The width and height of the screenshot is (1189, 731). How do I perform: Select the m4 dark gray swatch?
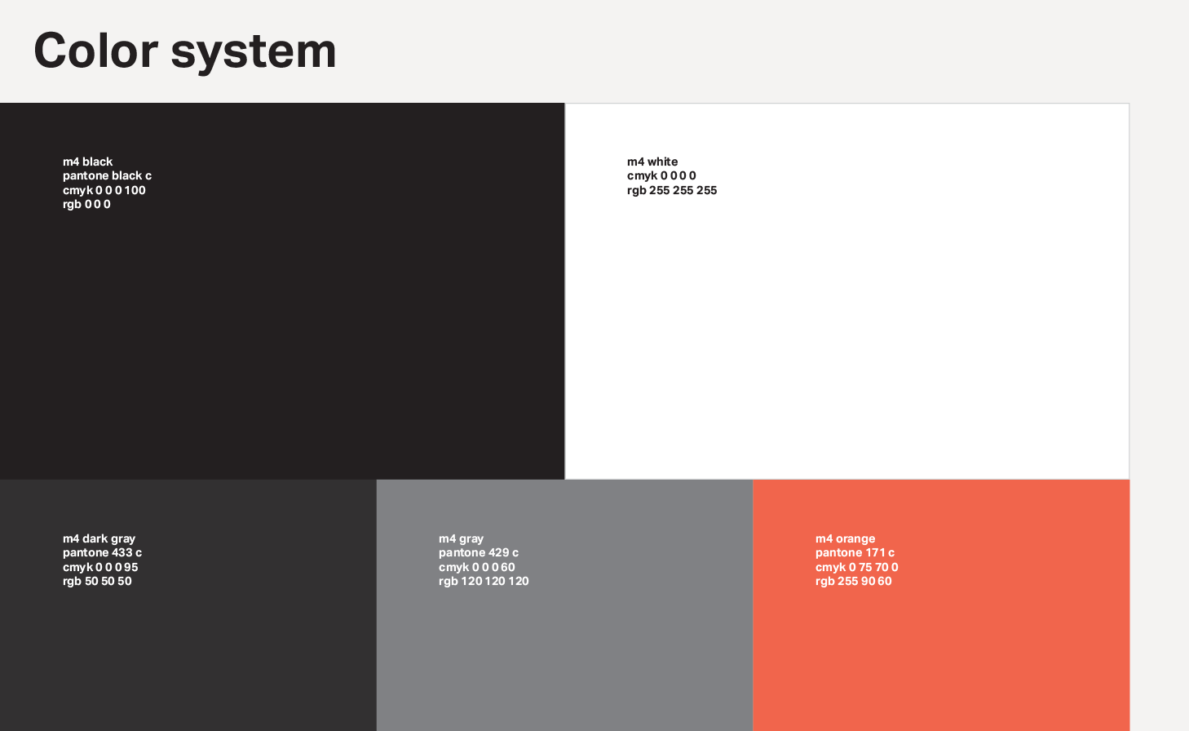coord(188,605)
